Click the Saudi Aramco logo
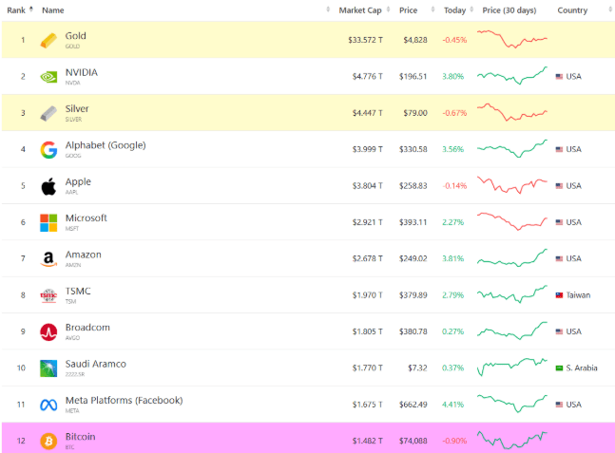 (48, 368)
